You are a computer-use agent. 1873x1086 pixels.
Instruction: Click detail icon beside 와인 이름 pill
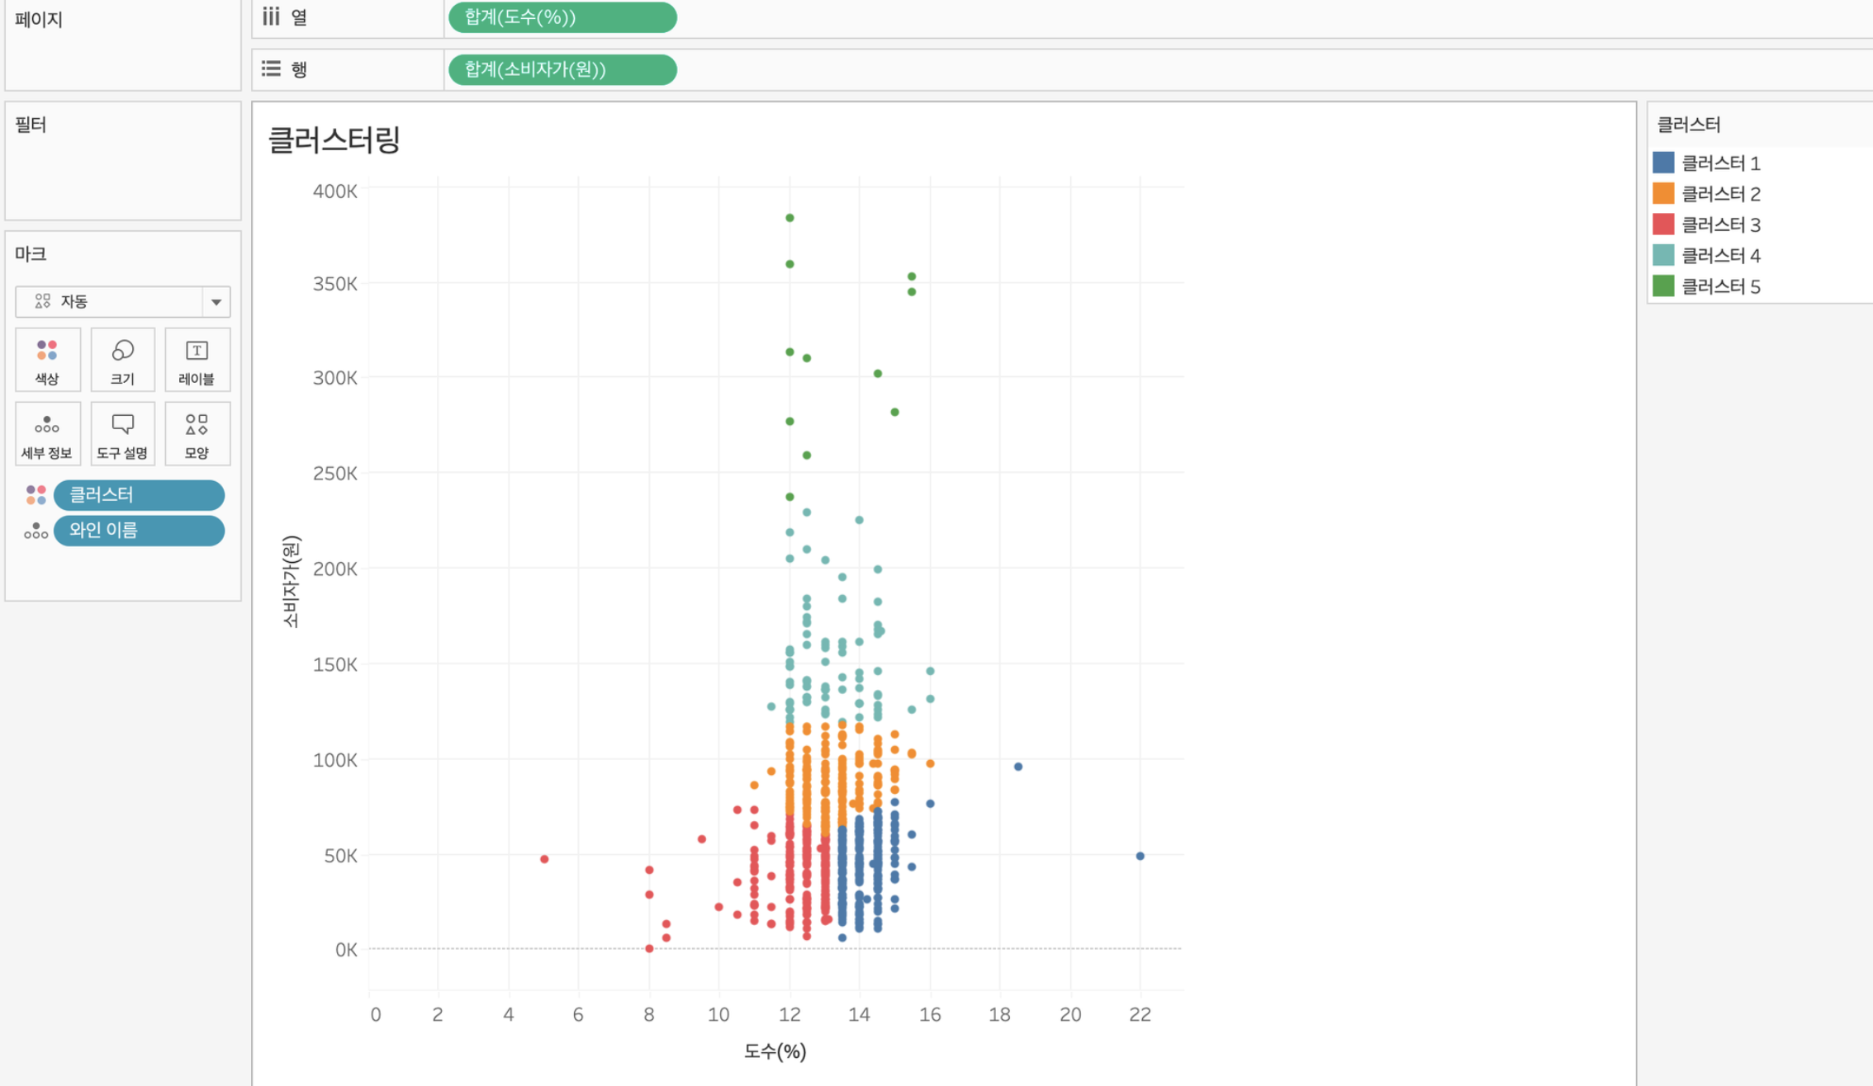(x=36, y=531)
